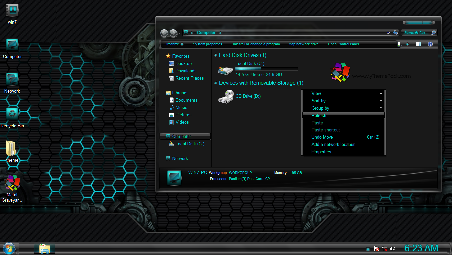
Task: Change view with the views icon
Action: (400, 44)
